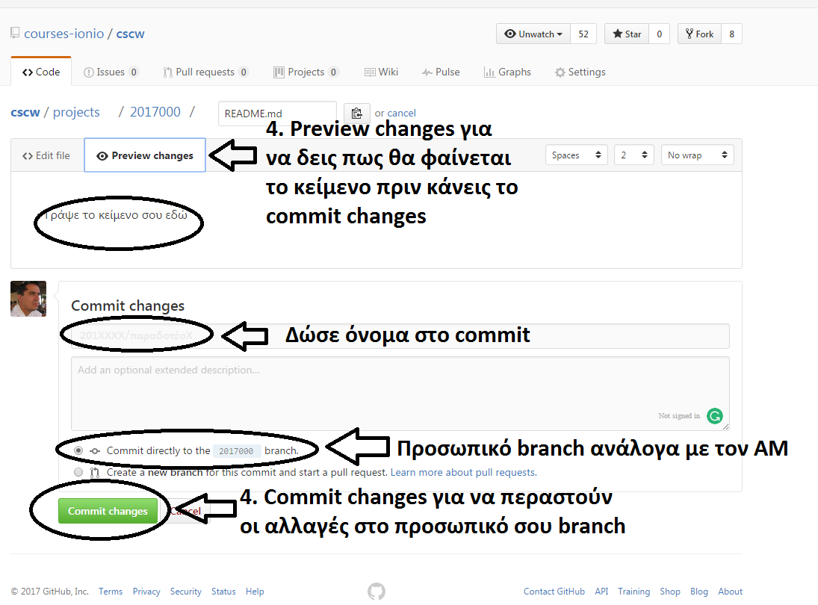
Task: Star the repository
Action: 627,34
